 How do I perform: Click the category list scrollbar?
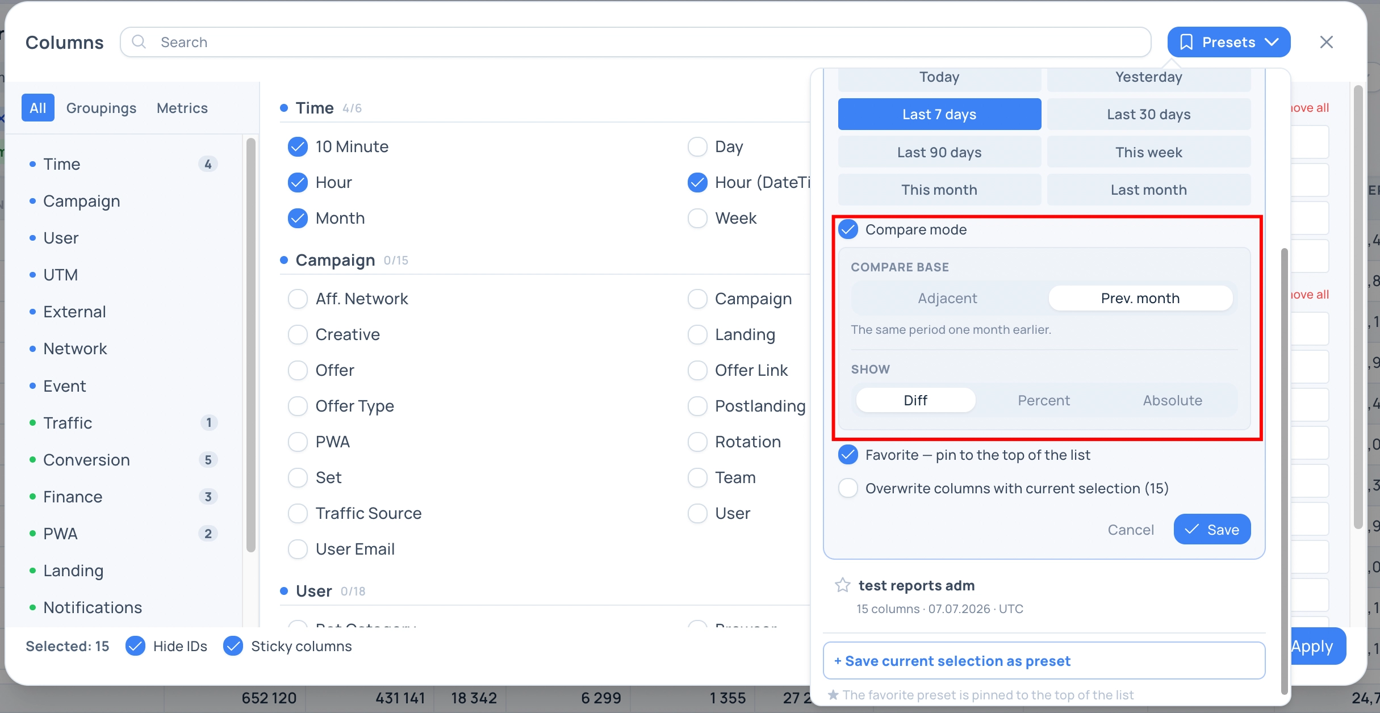[250, 345]
